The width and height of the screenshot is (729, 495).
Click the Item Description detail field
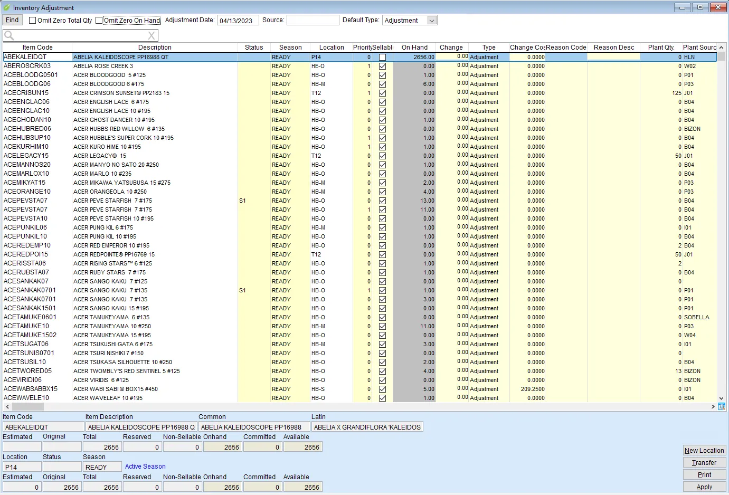point(141,427)
